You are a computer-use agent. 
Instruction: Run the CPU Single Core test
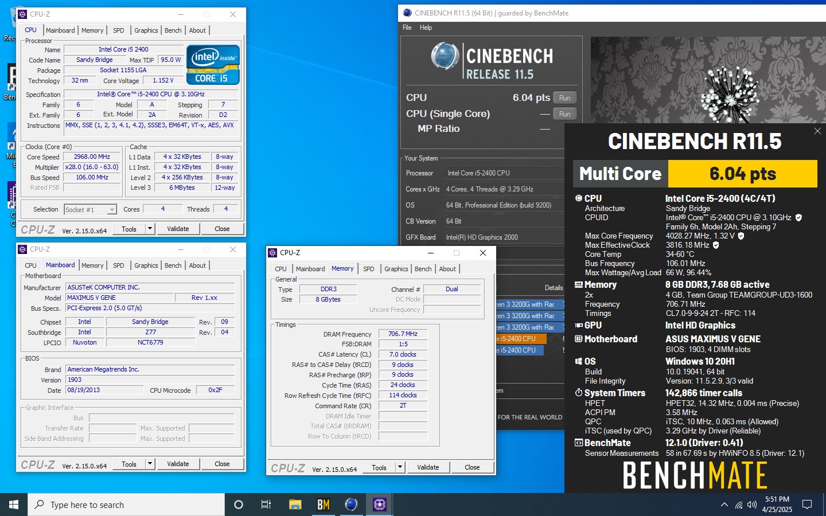[564, 114]
